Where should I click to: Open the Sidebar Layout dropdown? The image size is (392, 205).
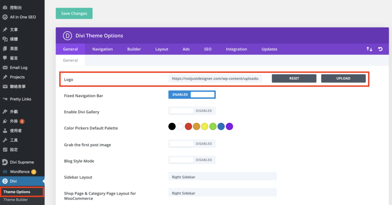tap(222, 177)
